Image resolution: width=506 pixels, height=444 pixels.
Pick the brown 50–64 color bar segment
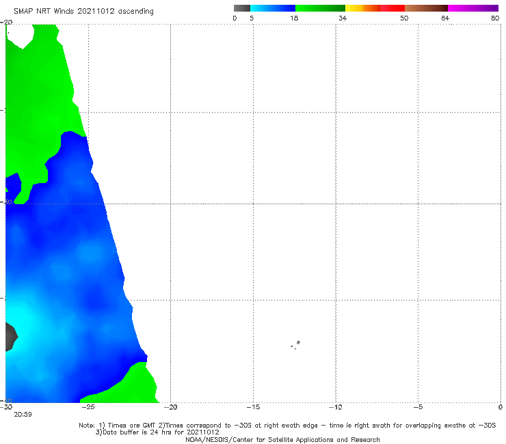(x=426, y=8)
